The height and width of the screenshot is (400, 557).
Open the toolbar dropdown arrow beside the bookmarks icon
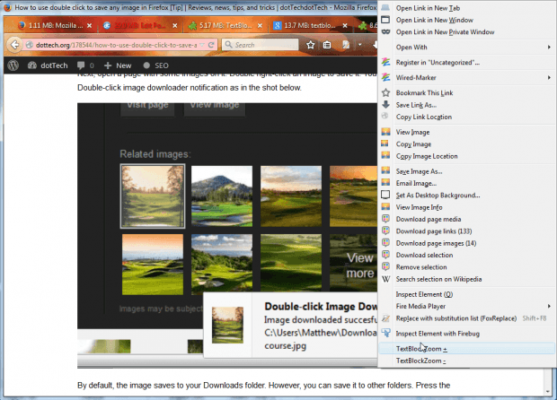click(360, 45)
